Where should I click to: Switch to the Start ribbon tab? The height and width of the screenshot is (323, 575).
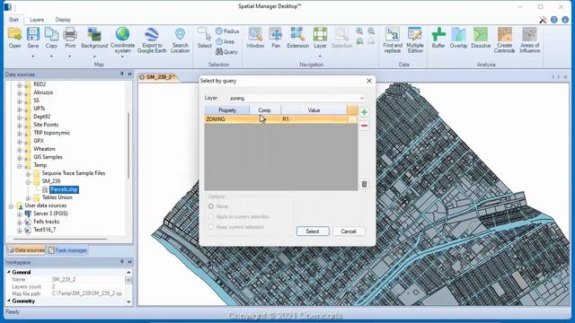pos(13,20)
